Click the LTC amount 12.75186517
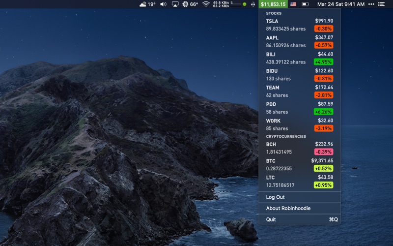The height and width of the screenshot is (246, 393). click(280, 185)
